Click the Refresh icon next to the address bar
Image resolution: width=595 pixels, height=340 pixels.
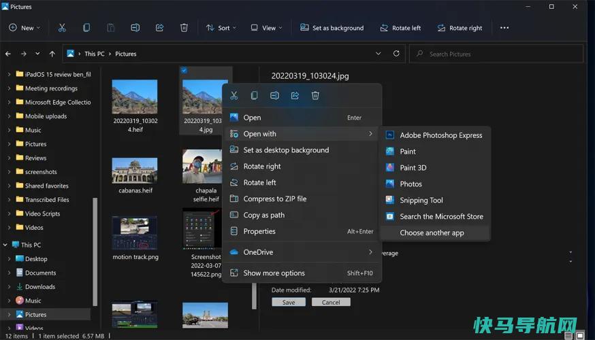coord(396,54)
